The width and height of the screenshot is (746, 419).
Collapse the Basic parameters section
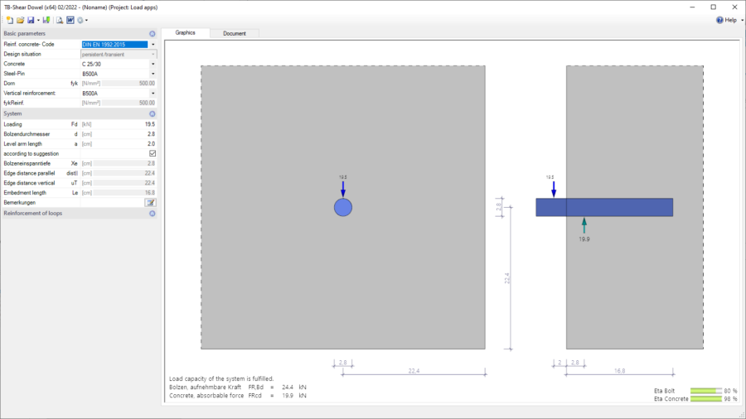tap(153, 34)
